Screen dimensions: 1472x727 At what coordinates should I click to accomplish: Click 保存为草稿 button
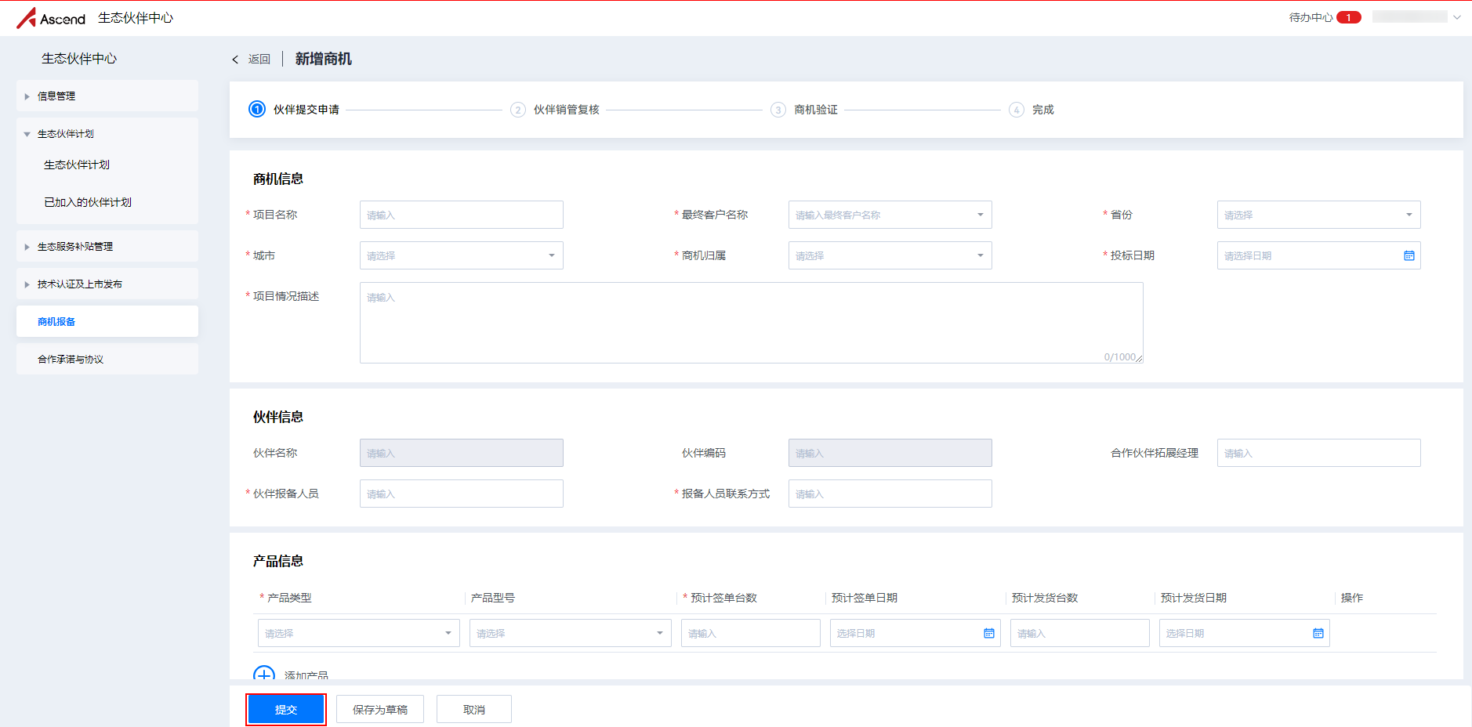pos(380,710)
